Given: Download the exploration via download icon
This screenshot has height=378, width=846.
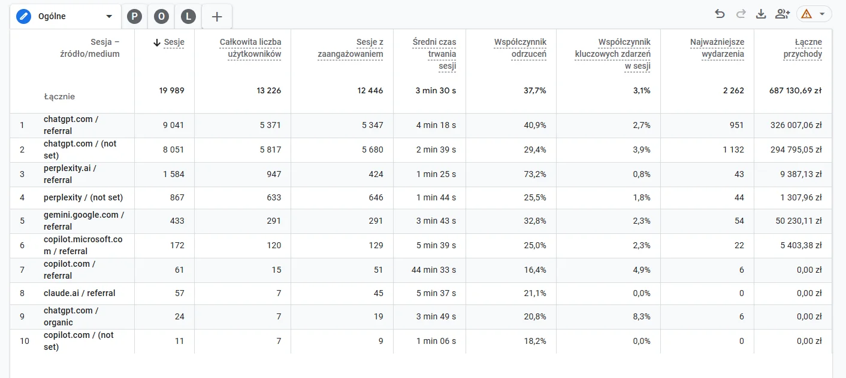Looking at the screenshot, I should click(761, 14).
